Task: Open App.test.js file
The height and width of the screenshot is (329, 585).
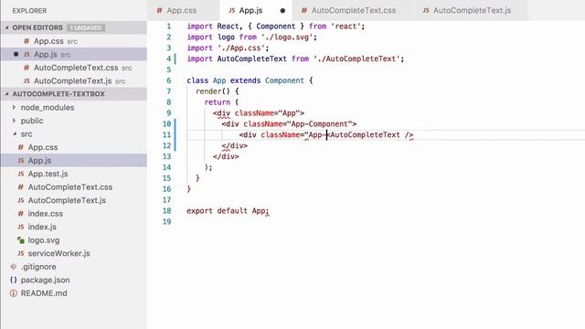Action: 74,174
